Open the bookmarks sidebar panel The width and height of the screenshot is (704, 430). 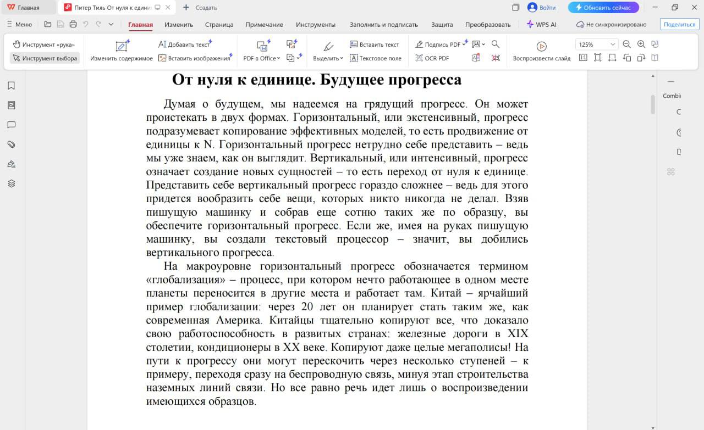point(11,86)
